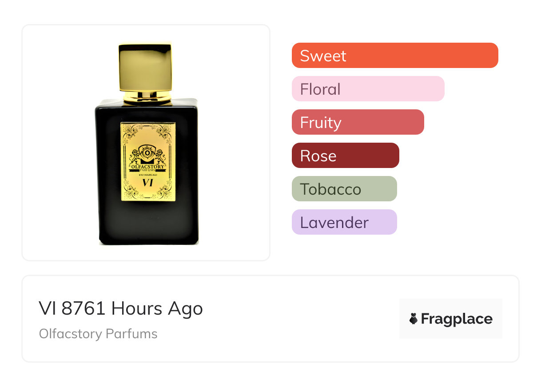Select the orange Sweet accord bar
This screenshot has width=541, height=384.
coord(395,56)
